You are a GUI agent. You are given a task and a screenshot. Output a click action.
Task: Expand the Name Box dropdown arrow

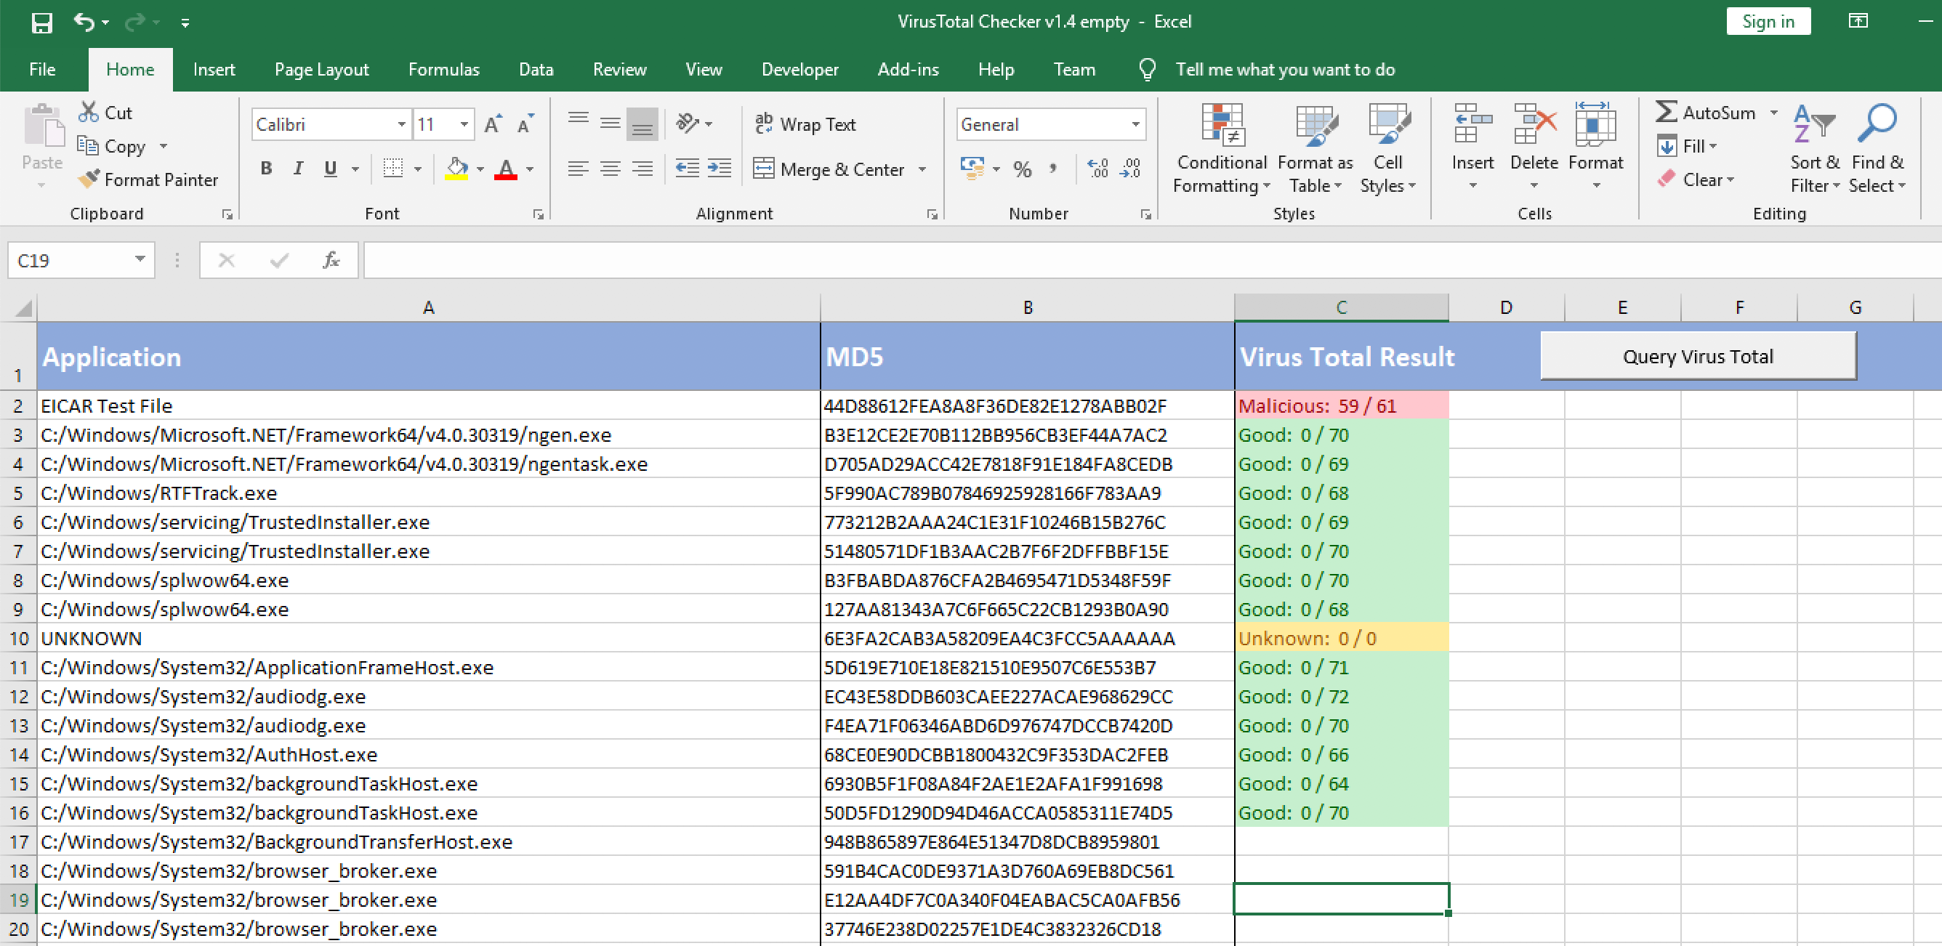click(x=140, y=259)
